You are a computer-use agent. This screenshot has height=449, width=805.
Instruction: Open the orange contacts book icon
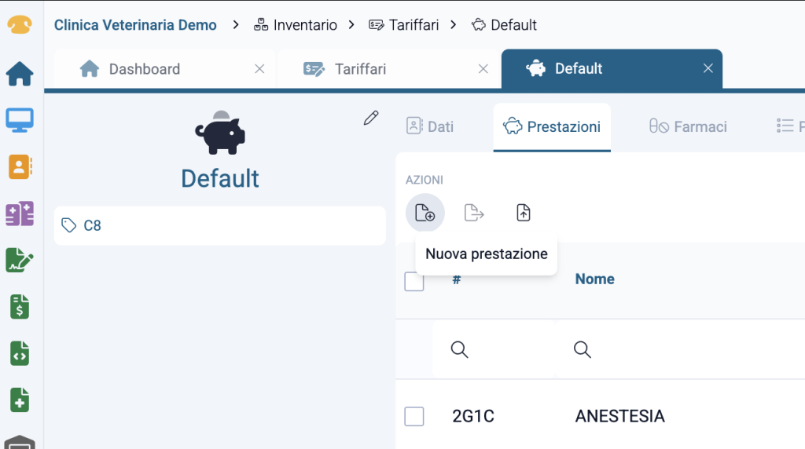click(x=20, y=166)
